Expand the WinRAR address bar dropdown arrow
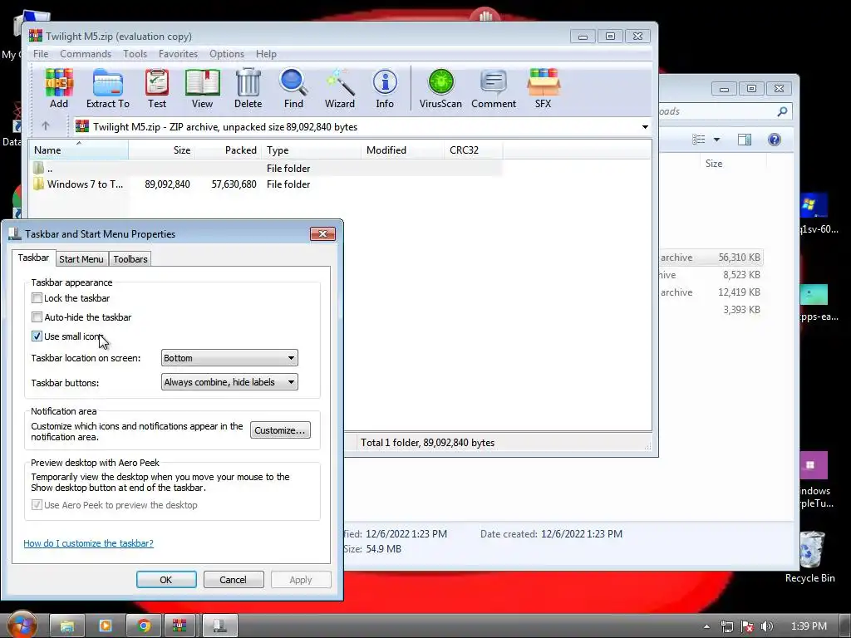The width and height of the screenshot is (851, 638). (x=645, y=127)
